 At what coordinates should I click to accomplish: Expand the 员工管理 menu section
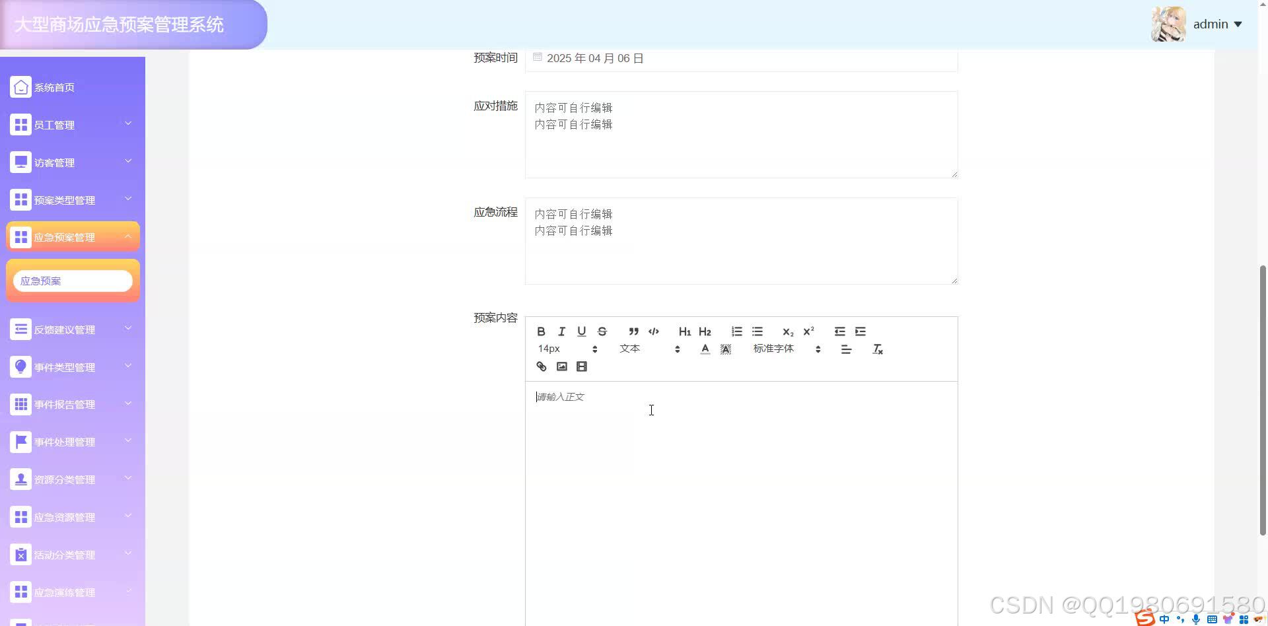click(73, 124)
